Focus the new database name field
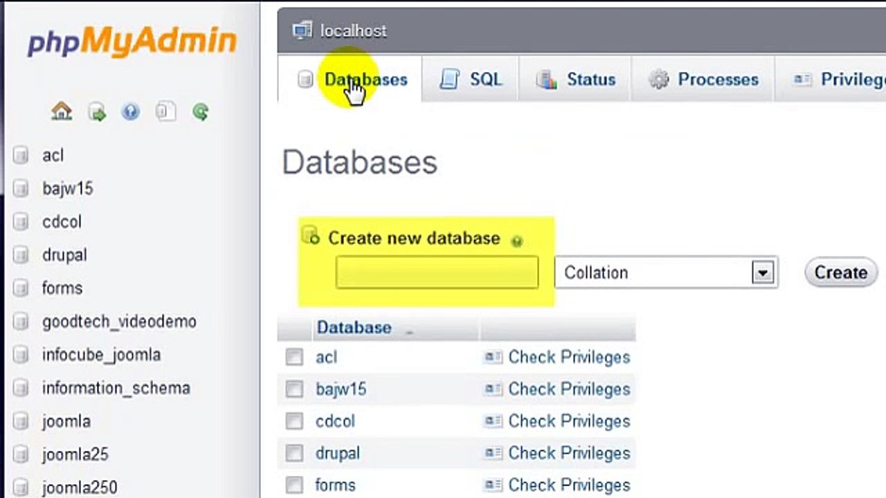 (x=437, y=273)
